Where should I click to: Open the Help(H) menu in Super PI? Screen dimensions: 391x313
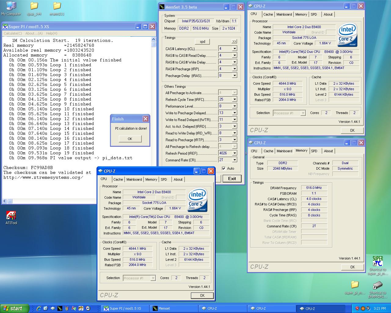click(52, 33)
